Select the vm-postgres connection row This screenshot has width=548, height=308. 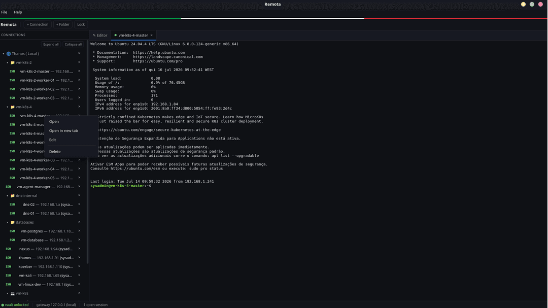(43, 231)
